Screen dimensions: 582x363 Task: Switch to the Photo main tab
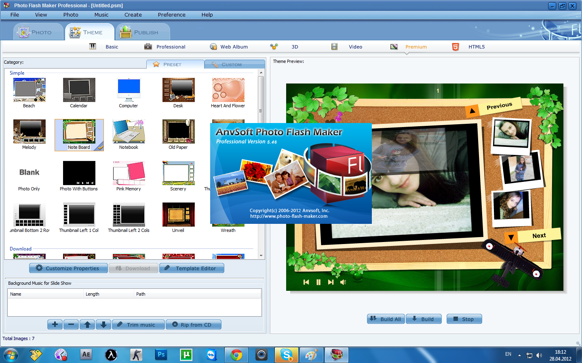pos(38,32)
